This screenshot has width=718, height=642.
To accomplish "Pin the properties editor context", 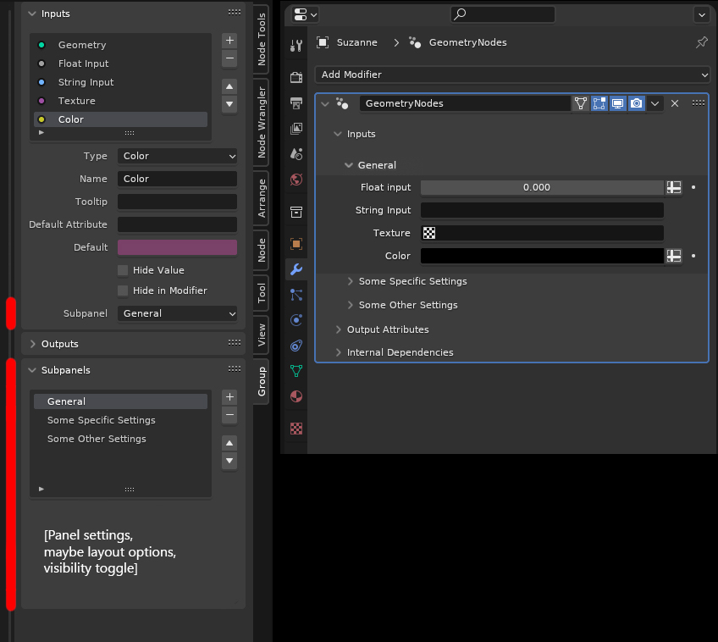I will (x=702, y=42).
